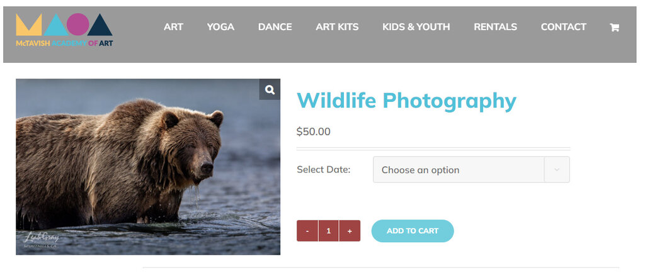Image resolution: width=645 pixels, height=273 pixels.
Task: Go to the DANCE page
Action: (275, 27)
